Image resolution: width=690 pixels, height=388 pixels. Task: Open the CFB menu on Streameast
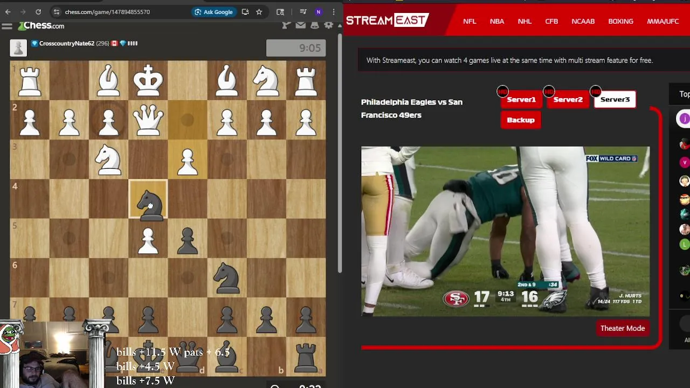coord(551,21)
